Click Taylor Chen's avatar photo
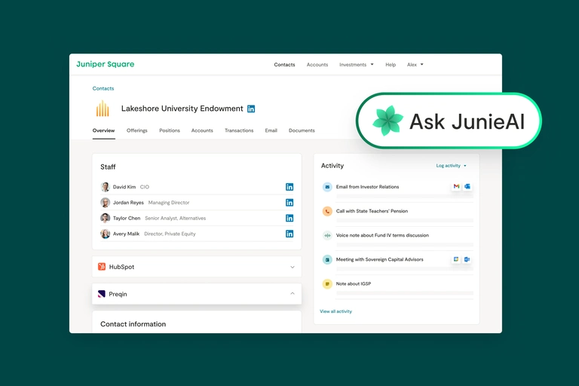The image size is (579, 386). (106, 218)
